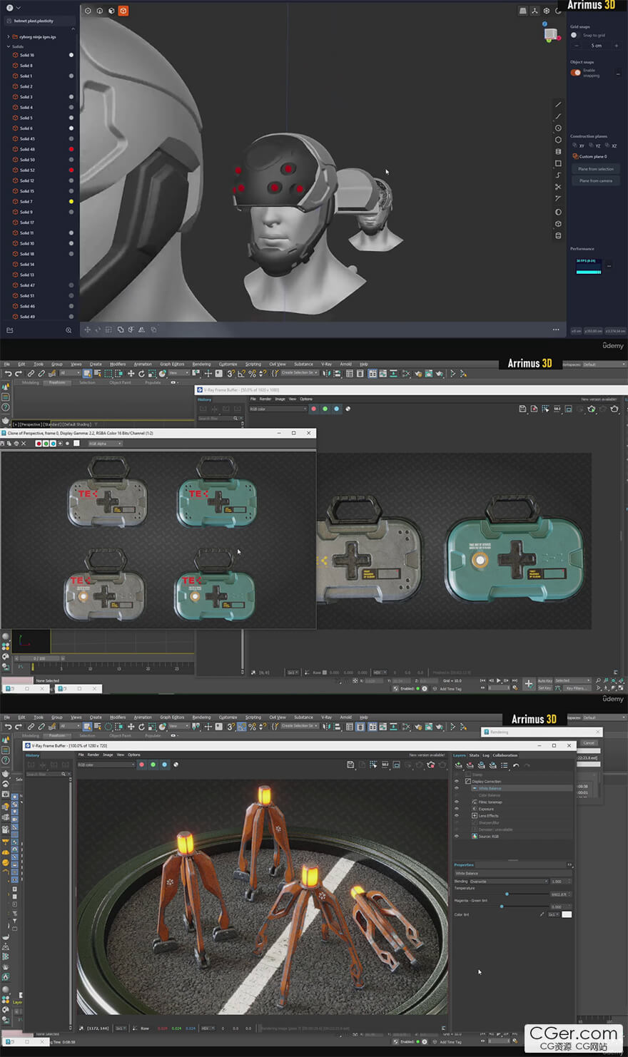Toggle the red visibility dot for Solid 48
Viewport: 628px width, 1057px height.
click(x=71, y=149)
